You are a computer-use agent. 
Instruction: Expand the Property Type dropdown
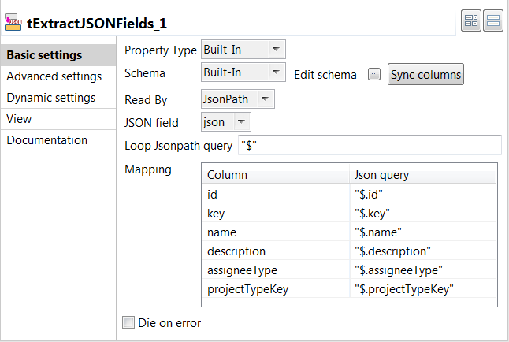243,50
